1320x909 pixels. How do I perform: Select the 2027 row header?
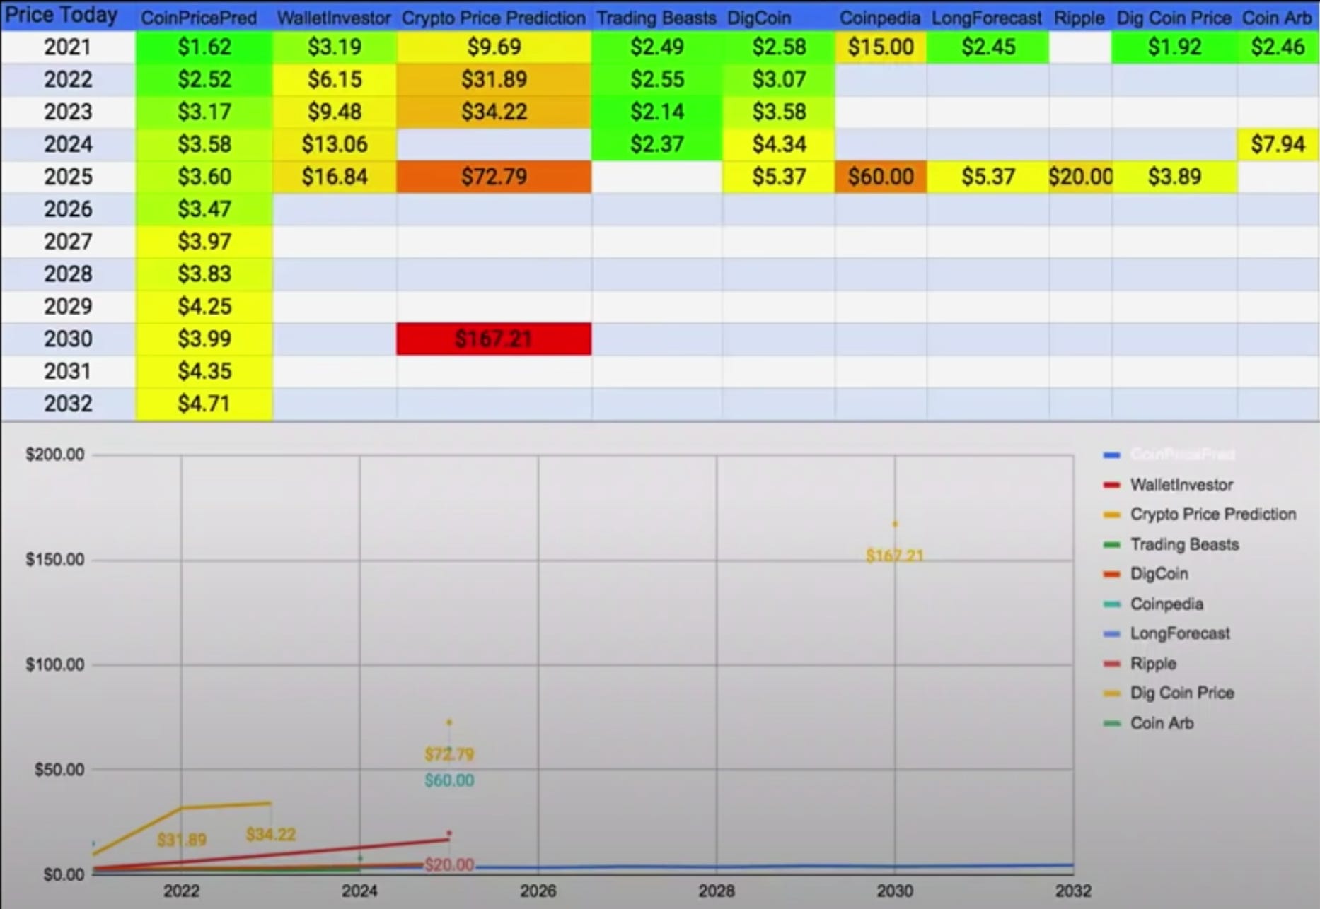tap(68, 242)
